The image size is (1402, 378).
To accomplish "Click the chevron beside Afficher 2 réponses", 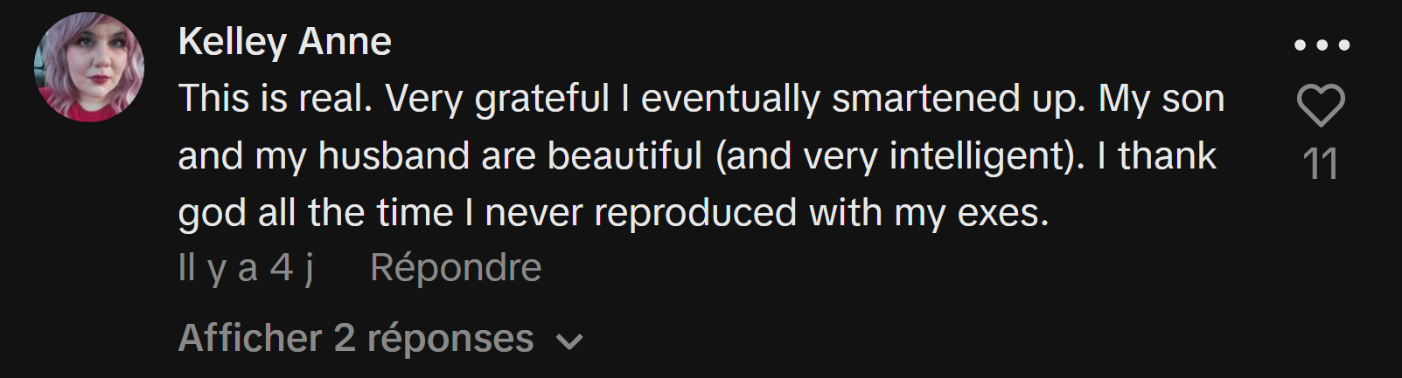I will [569, 341].
